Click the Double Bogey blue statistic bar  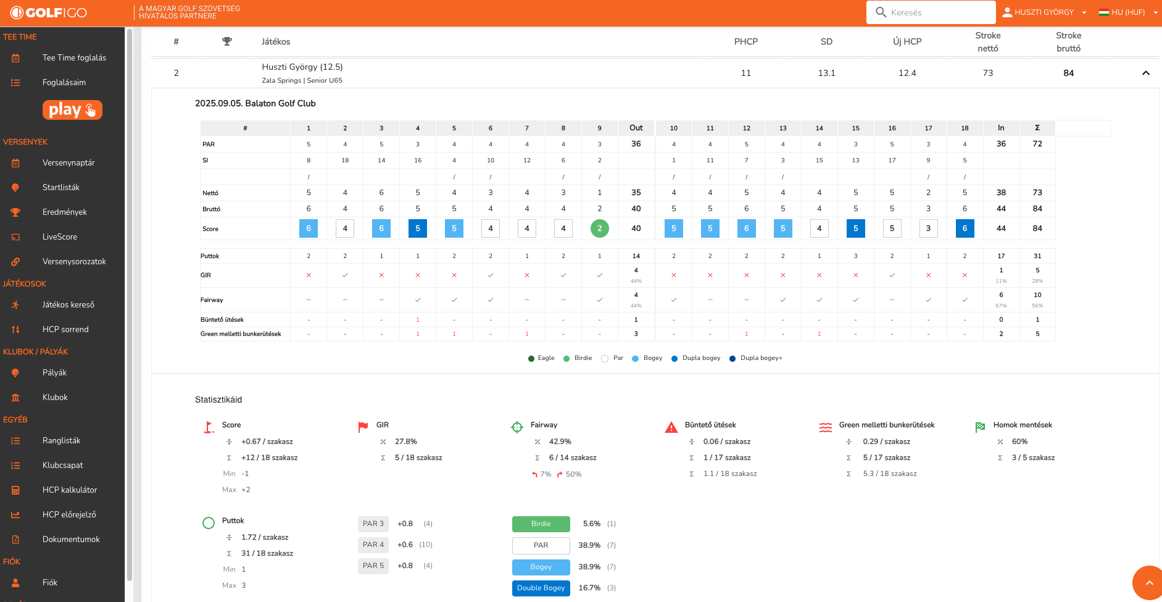[x=541, y=588]
